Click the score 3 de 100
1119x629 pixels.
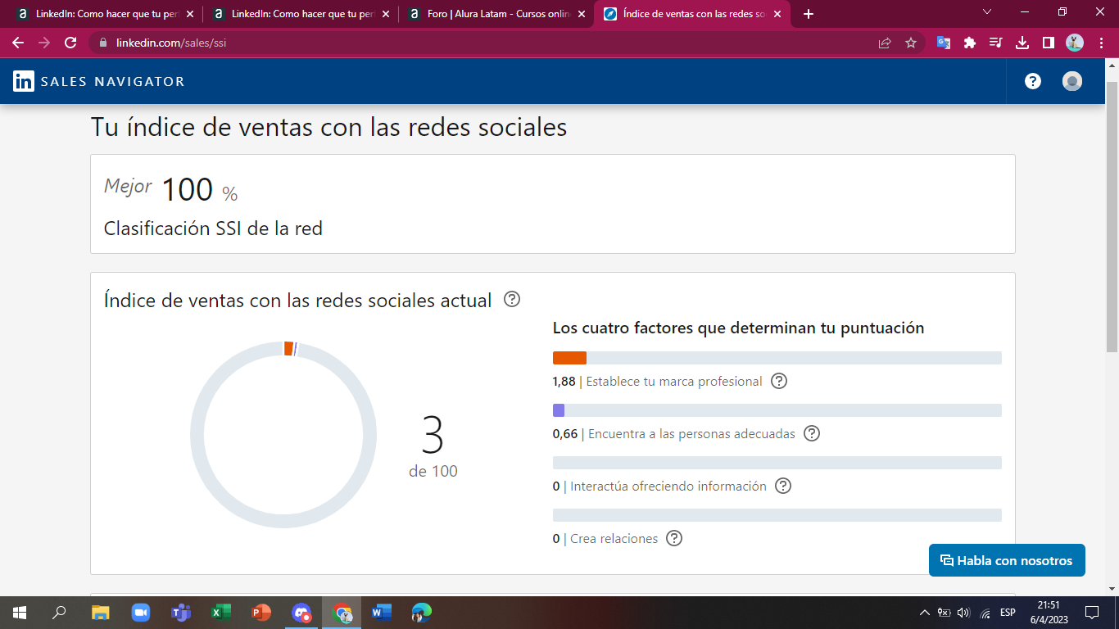[x=433, y=446]
